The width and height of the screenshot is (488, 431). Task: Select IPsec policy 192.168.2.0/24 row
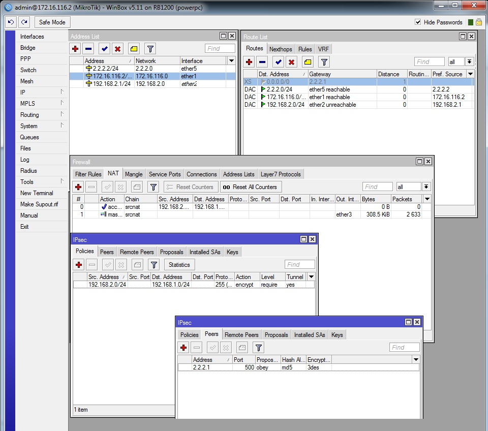point(194,285)
